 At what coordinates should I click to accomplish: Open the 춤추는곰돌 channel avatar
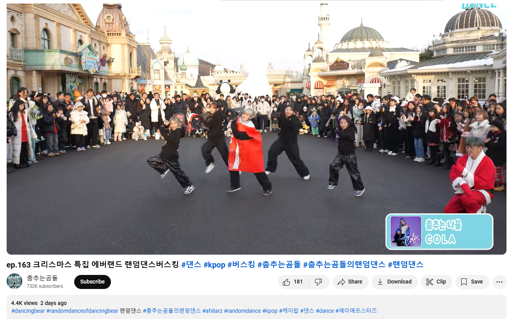[x=14, y=282]
